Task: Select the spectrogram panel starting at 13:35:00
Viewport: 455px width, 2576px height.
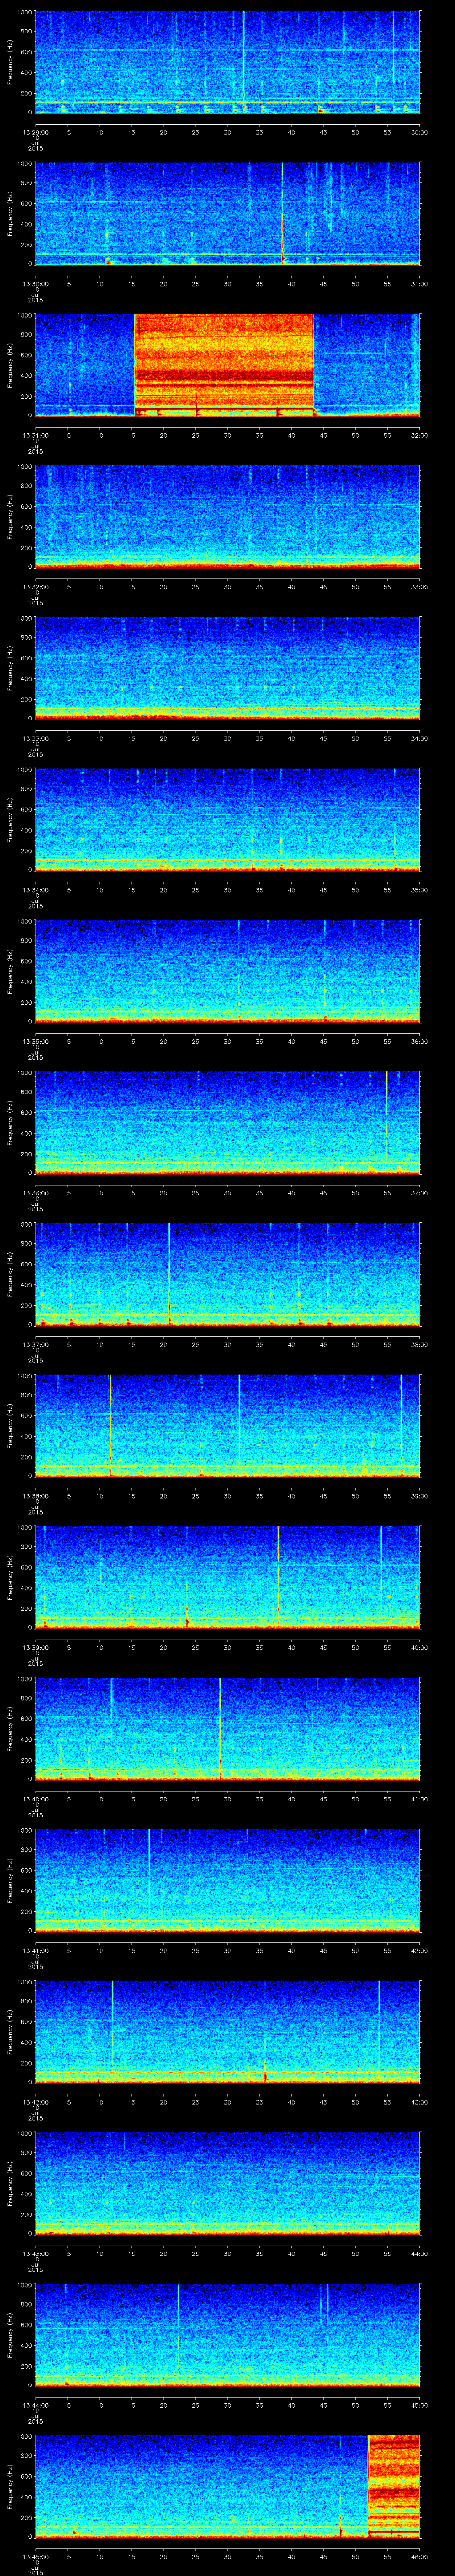Action: [x=227, y=971]
